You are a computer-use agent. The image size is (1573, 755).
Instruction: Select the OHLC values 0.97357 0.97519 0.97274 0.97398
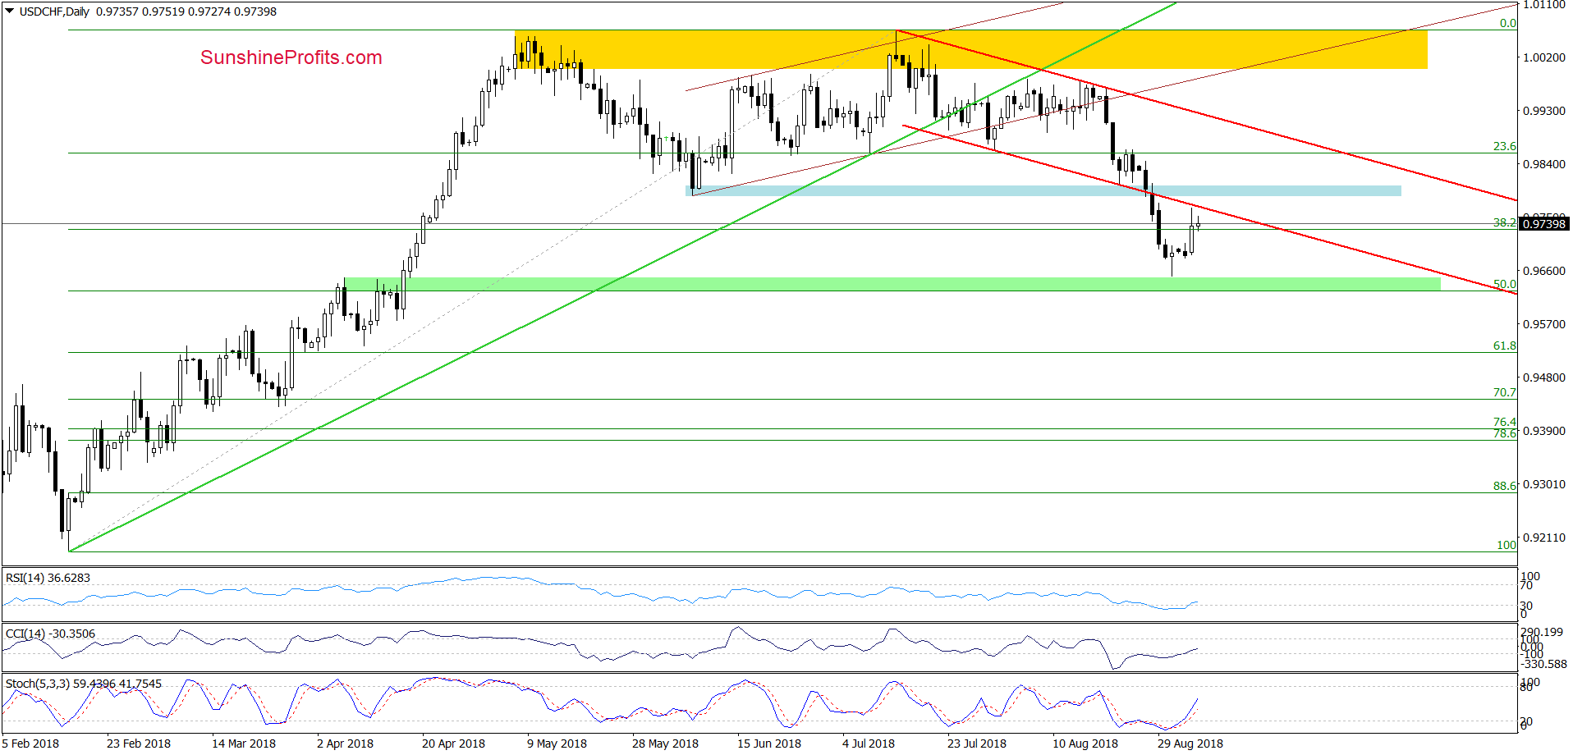pyautogui.click(x=186, y=11)
